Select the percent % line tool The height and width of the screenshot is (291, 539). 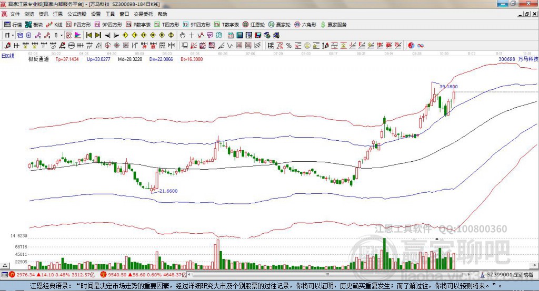289,46
